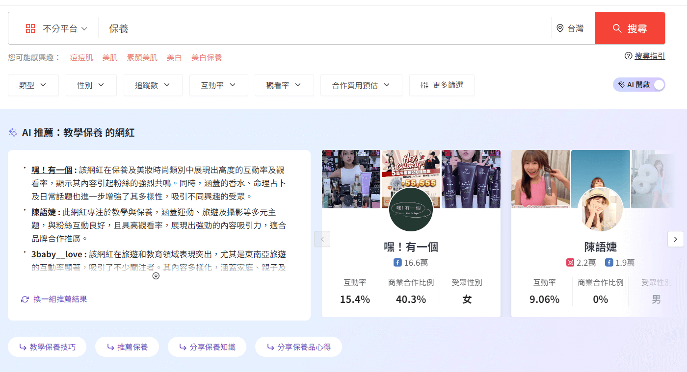
Task: Click the 15.4% engagement rate value
Action: (x=355, y=299)
